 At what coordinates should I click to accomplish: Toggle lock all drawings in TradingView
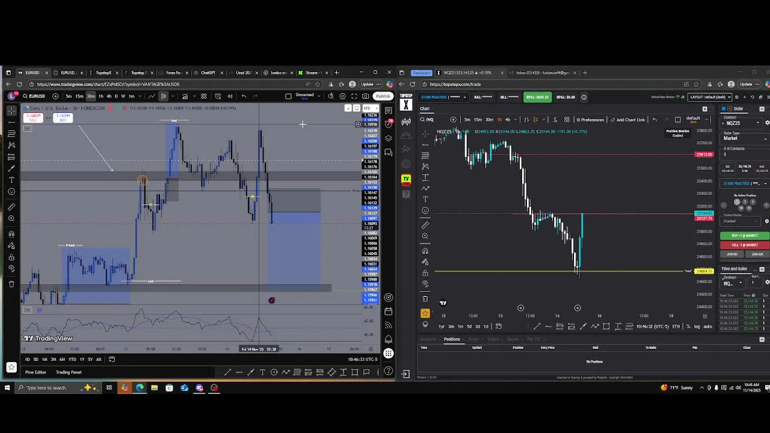tap(11, 257)
